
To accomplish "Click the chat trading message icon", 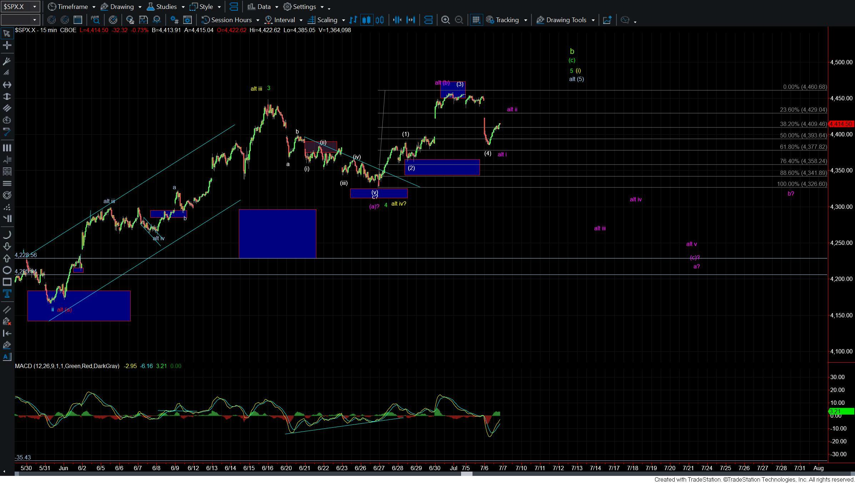I will pyautogui.click(x=625, y=20).
